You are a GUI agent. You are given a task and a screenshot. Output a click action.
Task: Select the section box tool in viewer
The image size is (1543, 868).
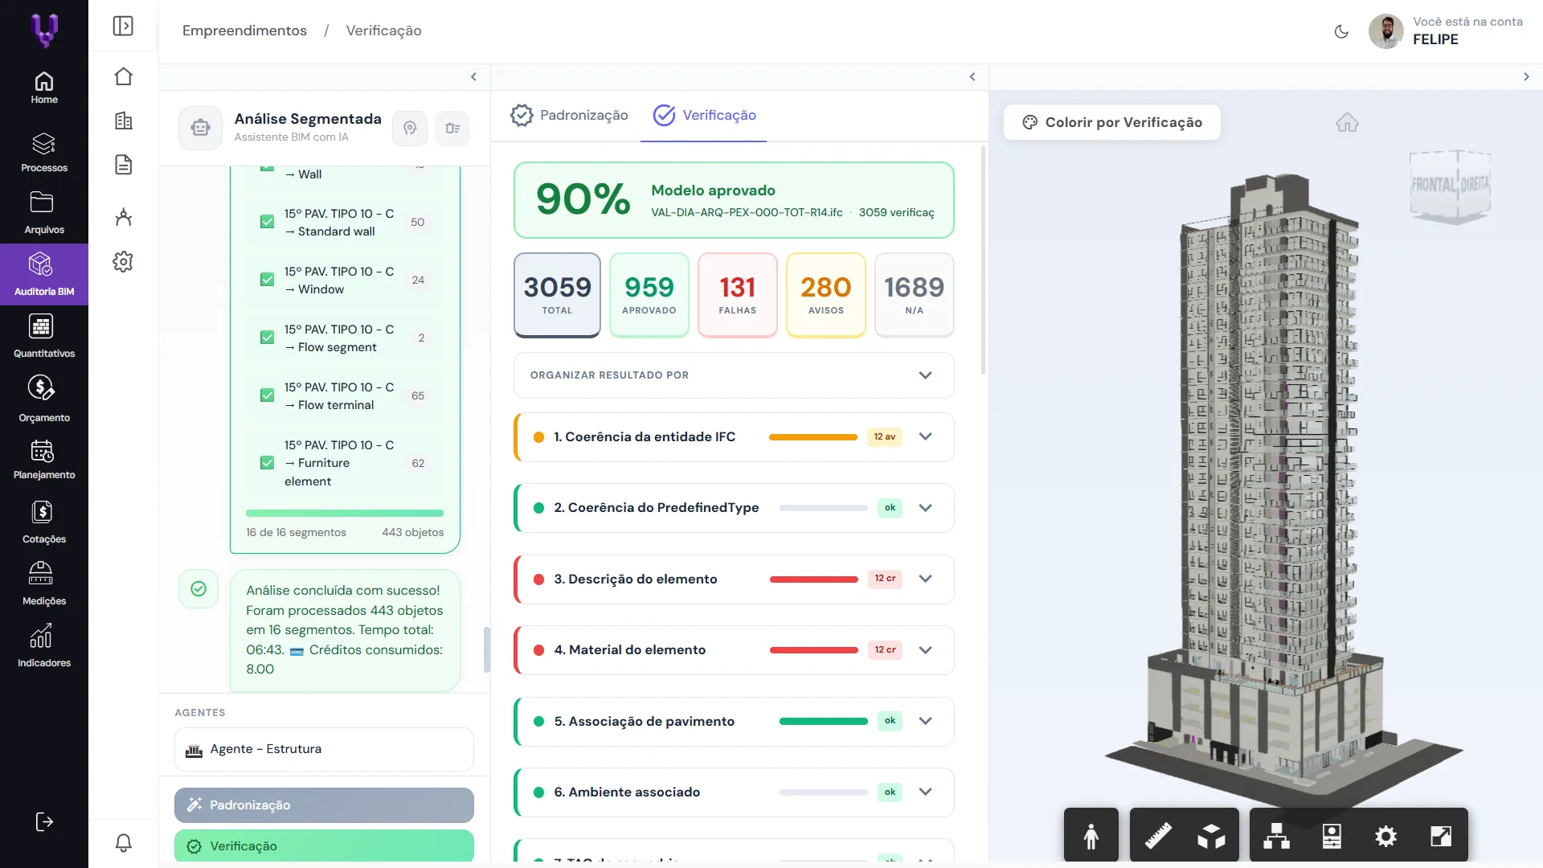point(1211,836)
